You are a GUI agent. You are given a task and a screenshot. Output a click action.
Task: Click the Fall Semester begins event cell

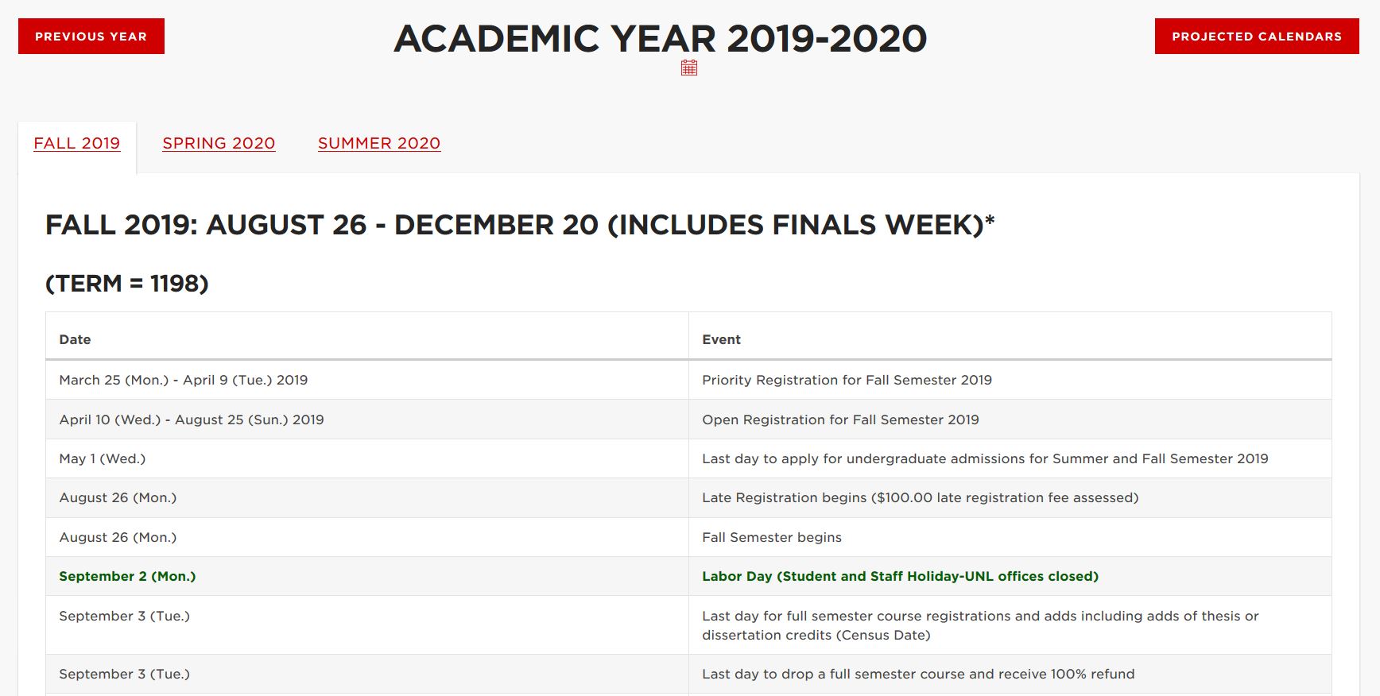771,538
